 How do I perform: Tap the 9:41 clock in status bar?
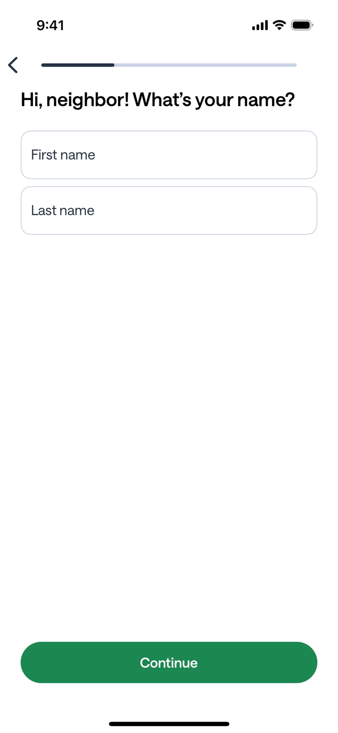point(50,26)
